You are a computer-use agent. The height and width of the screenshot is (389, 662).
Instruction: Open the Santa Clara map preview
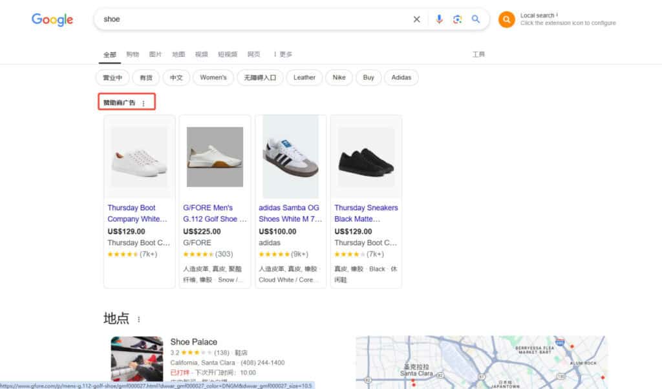click(481, 363)
